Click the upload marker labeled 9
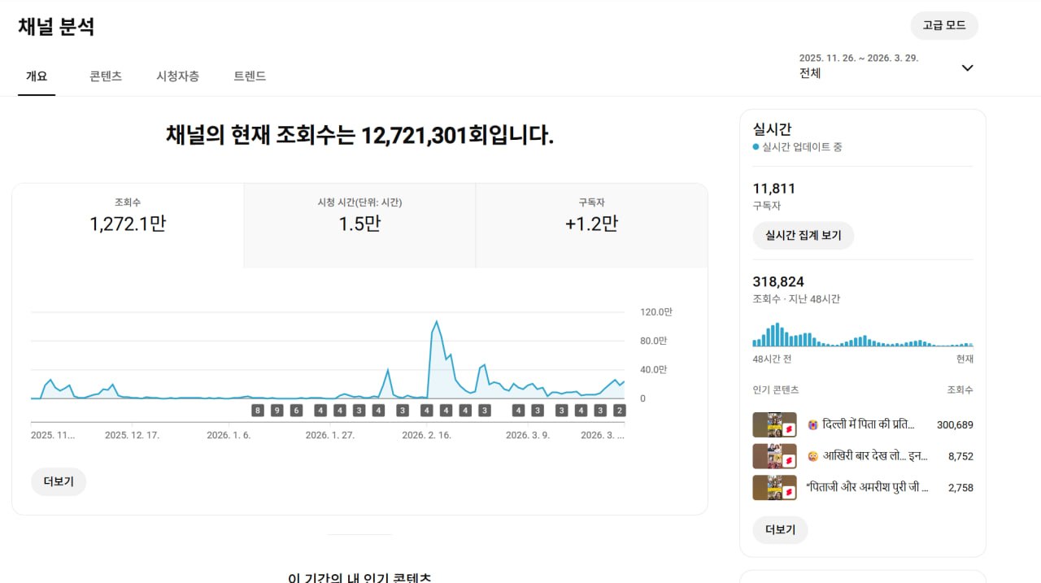Image resolution: width=1041 pixels, height=583 pixels. click(x=277, y=411)
